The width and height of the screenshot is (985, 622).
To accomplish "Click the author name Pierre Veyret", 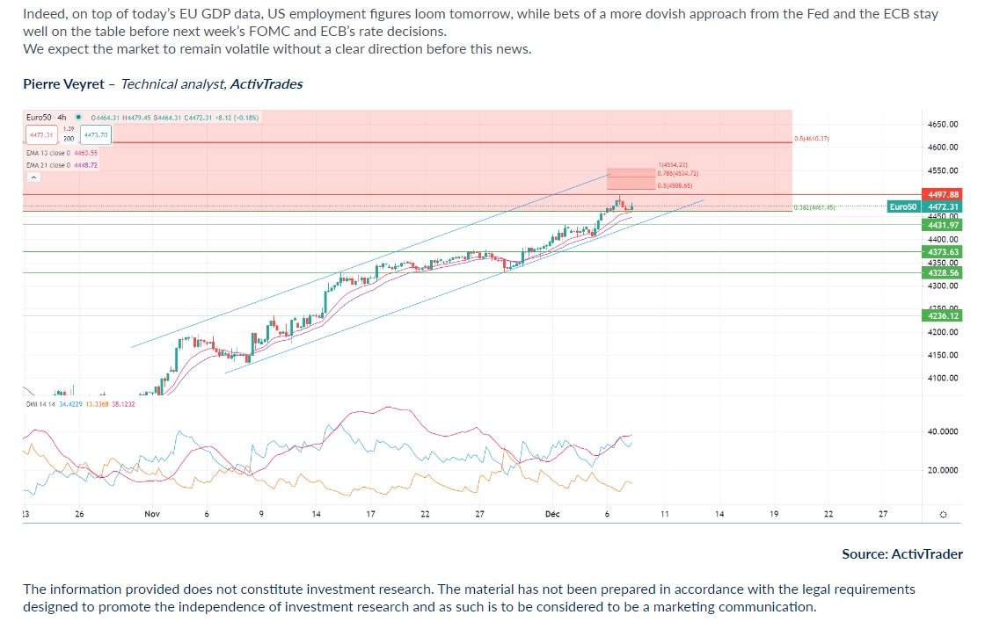I will coord(63,84).
